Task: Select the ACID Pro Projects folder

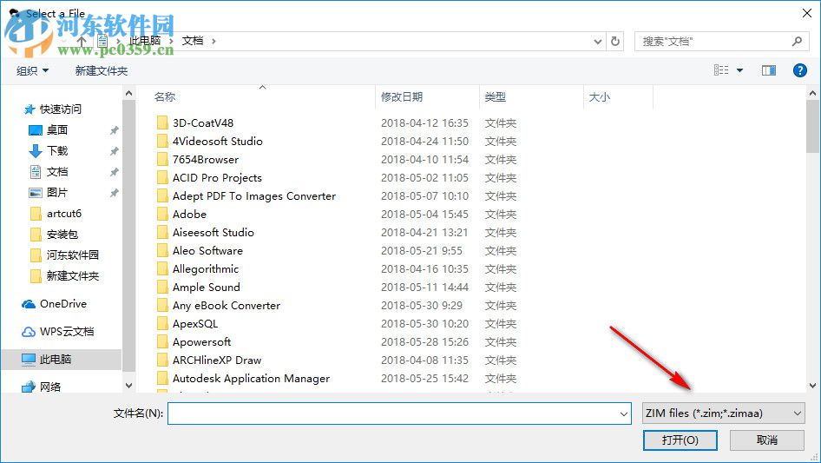Action: point(217,178)
